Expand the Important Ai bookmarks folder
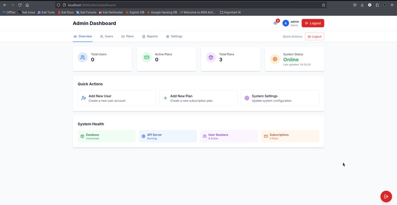The image size is (397, 205). [230, 12]
